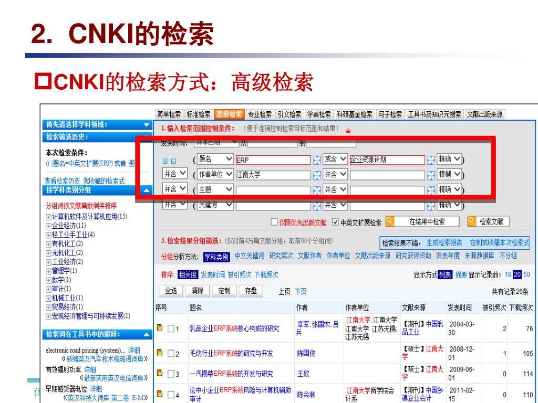
Task: Open 精确 dropdown in the 题名 row
Action: 449,159
